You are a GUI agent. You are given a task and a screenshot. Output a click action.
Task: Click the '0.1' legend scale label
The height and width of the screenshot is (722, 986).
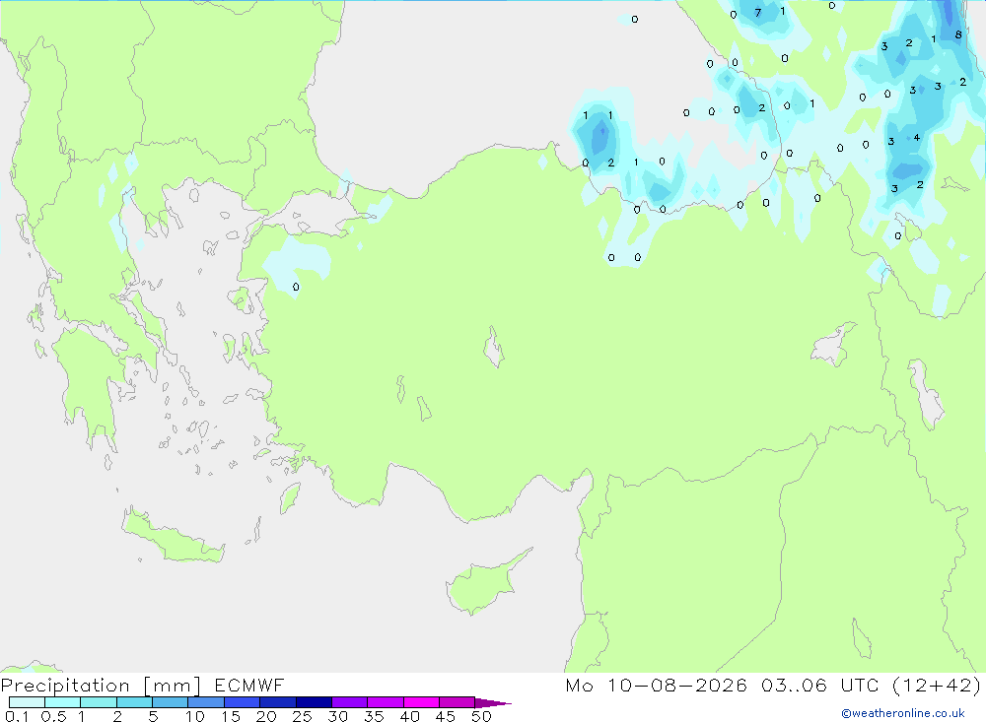coord(17,716)
